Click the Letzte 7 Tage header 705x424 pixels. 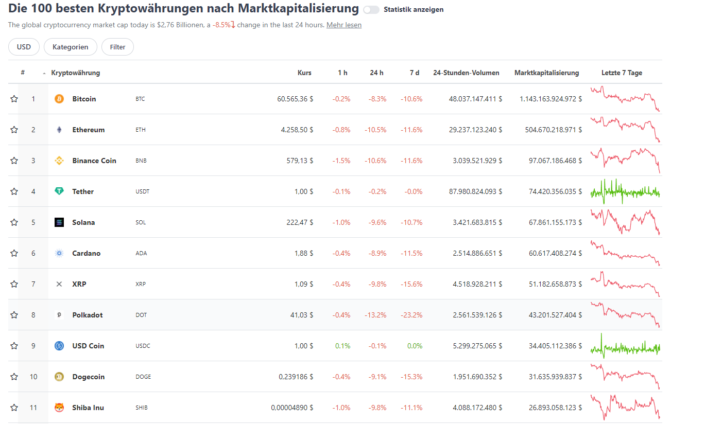click(622, 73)
